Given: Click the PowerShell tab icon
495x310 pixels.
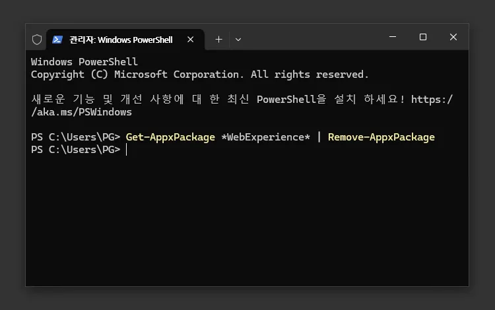Looking at the screenshot, I should (x=57, y=40).
